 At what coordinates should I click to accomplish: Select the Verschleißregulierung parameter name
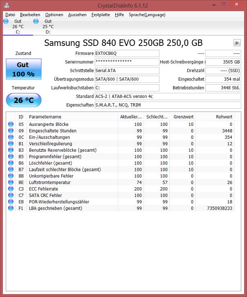click(x=50, y=143)
